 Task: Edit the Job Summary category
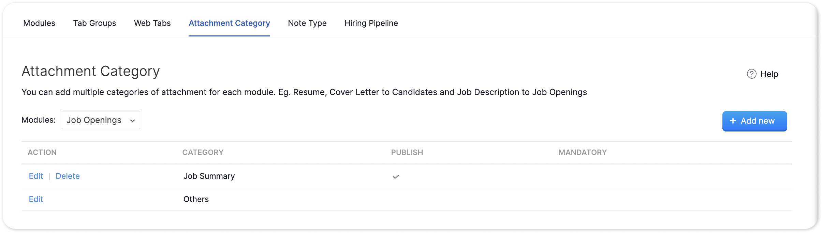[36, 176]
